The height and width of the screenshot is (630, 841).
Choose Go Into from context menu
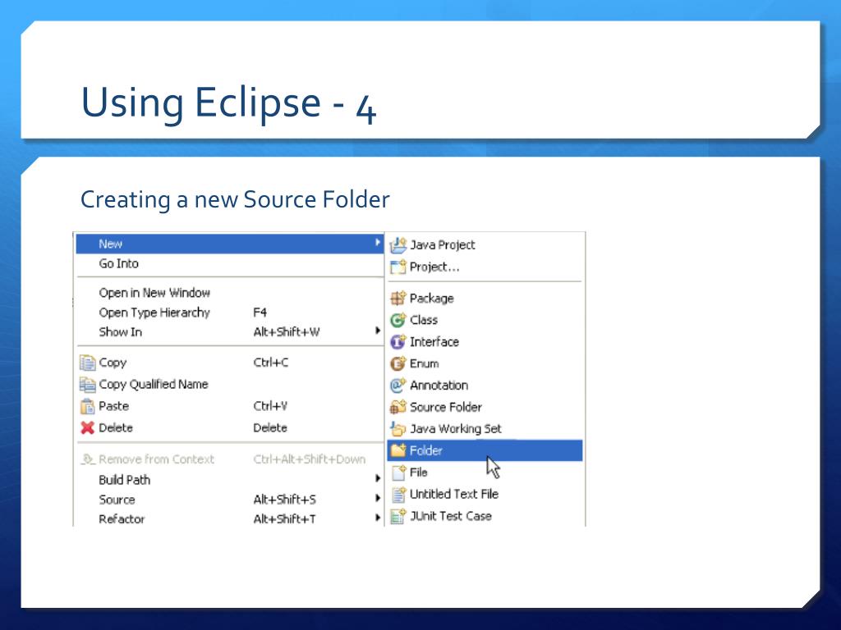click(x=230, y=263)
